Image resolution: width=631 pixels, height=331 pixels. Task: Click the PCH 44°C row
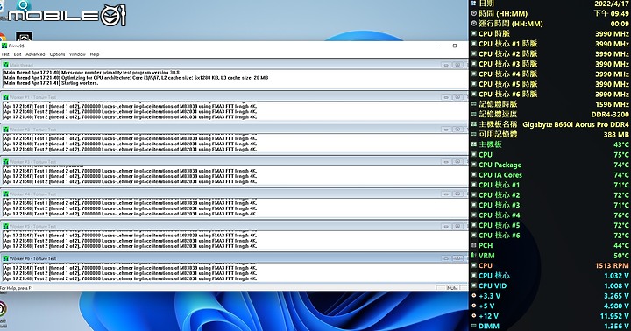point(550,245)
